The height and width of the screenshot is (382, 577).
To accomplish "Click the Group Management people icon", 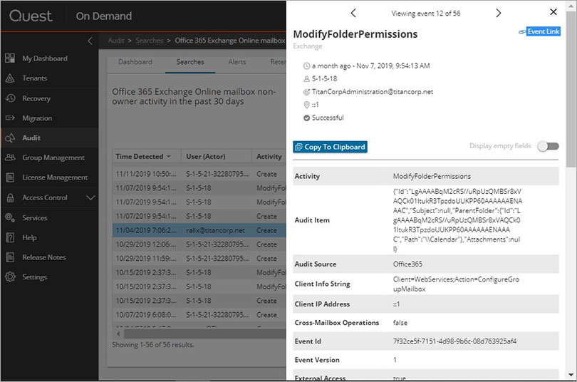I will [x=10, y=158].
